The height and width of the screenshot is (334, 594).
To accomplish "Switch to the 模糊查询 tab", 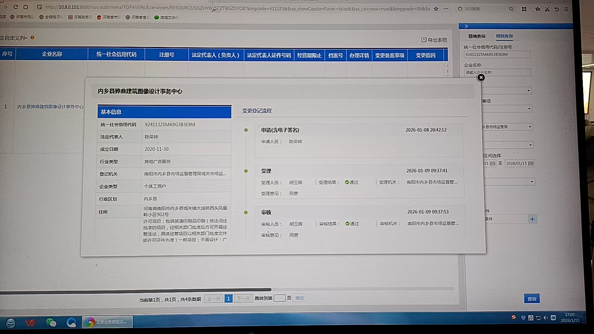I will click(x=504, y=36).
